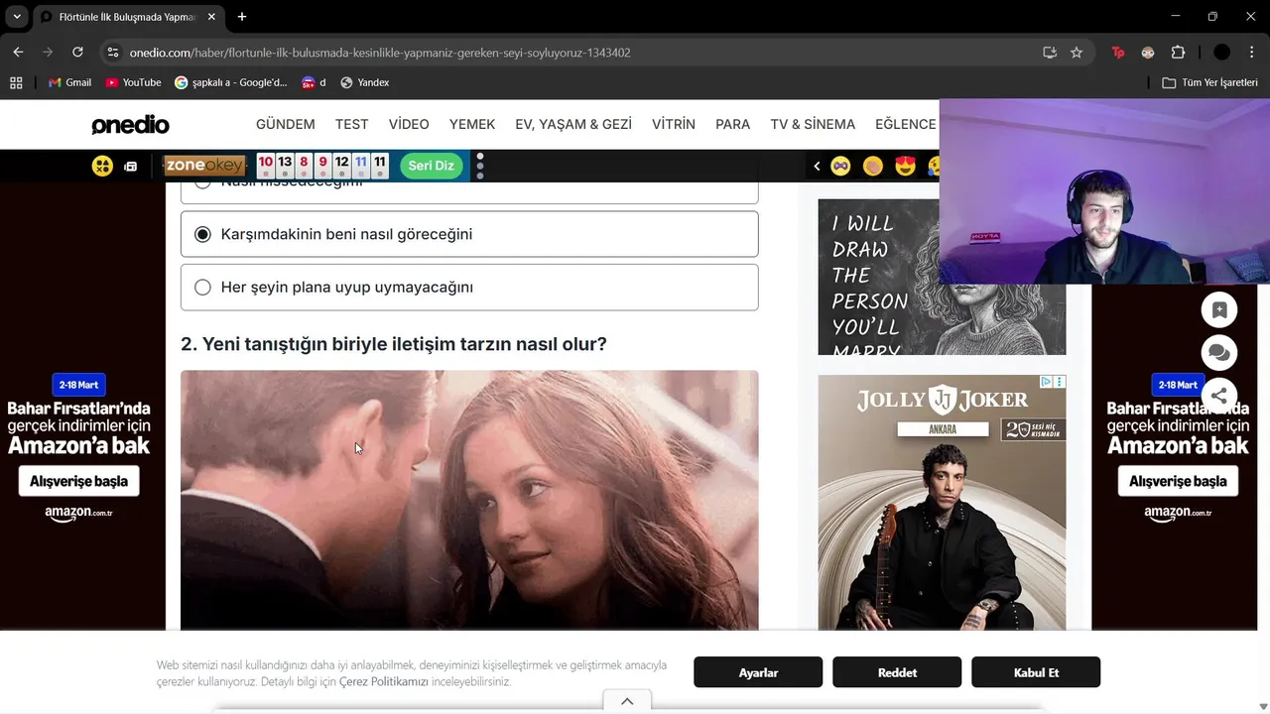
Task: Reload the onedio page
Action: [x=77, y=53]
